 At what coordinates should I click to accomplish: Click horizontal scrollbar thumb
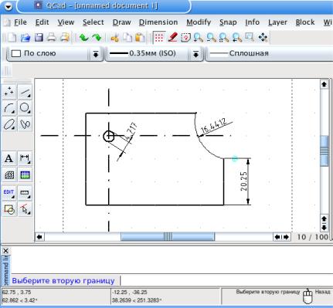(168, 237)
